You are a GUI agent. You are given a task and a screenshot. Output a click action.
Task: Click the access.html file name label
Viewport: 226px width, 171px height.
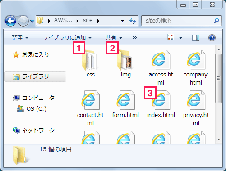tap(161, 78)
